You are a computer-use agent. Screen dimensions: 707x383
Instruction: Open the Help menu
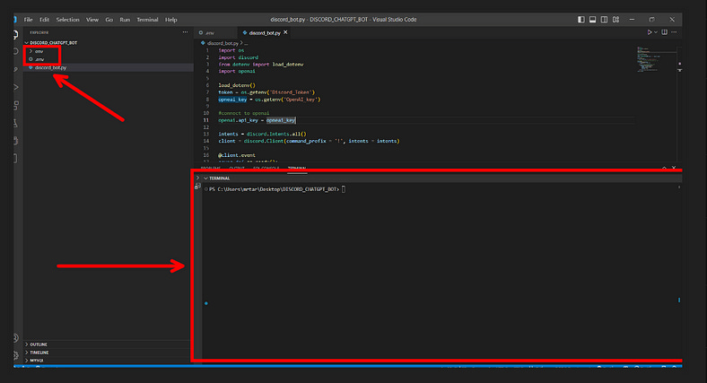click(170, 20)
